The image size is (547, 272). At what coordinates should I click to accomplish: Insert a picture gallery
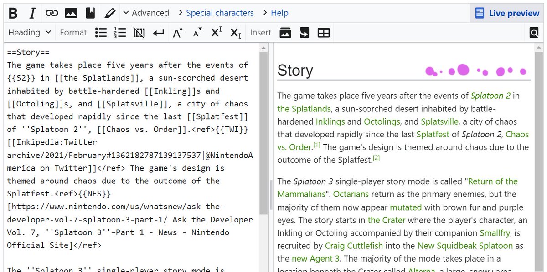pos(285,33)
